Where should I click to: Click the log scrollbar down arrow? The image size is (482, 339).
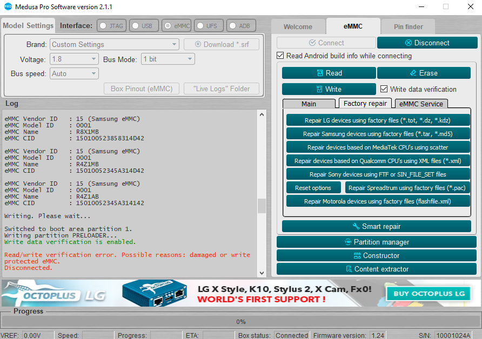[x=262, y=273]
